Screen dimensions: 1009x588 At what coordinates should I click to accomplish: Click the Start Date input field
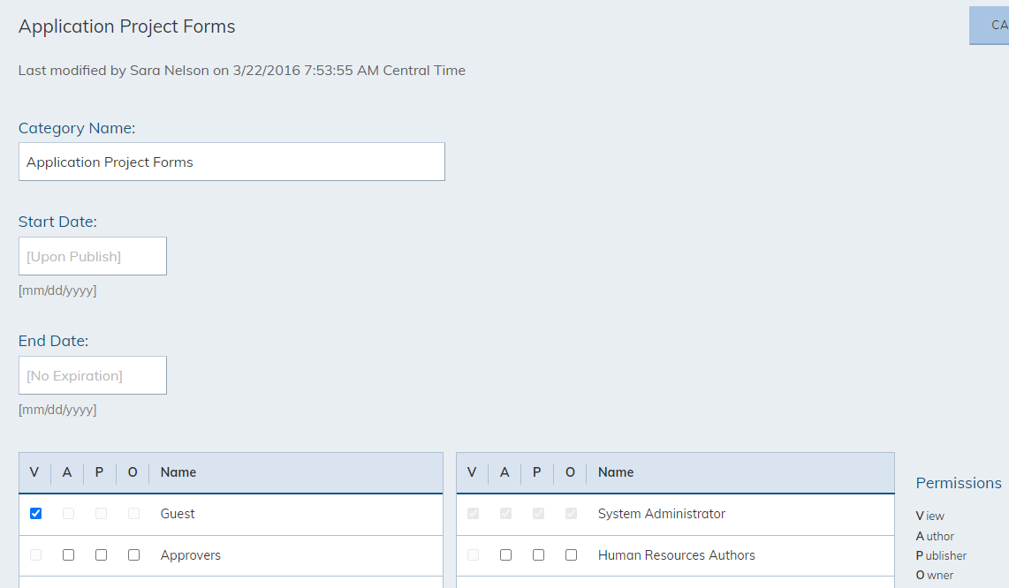93,256
